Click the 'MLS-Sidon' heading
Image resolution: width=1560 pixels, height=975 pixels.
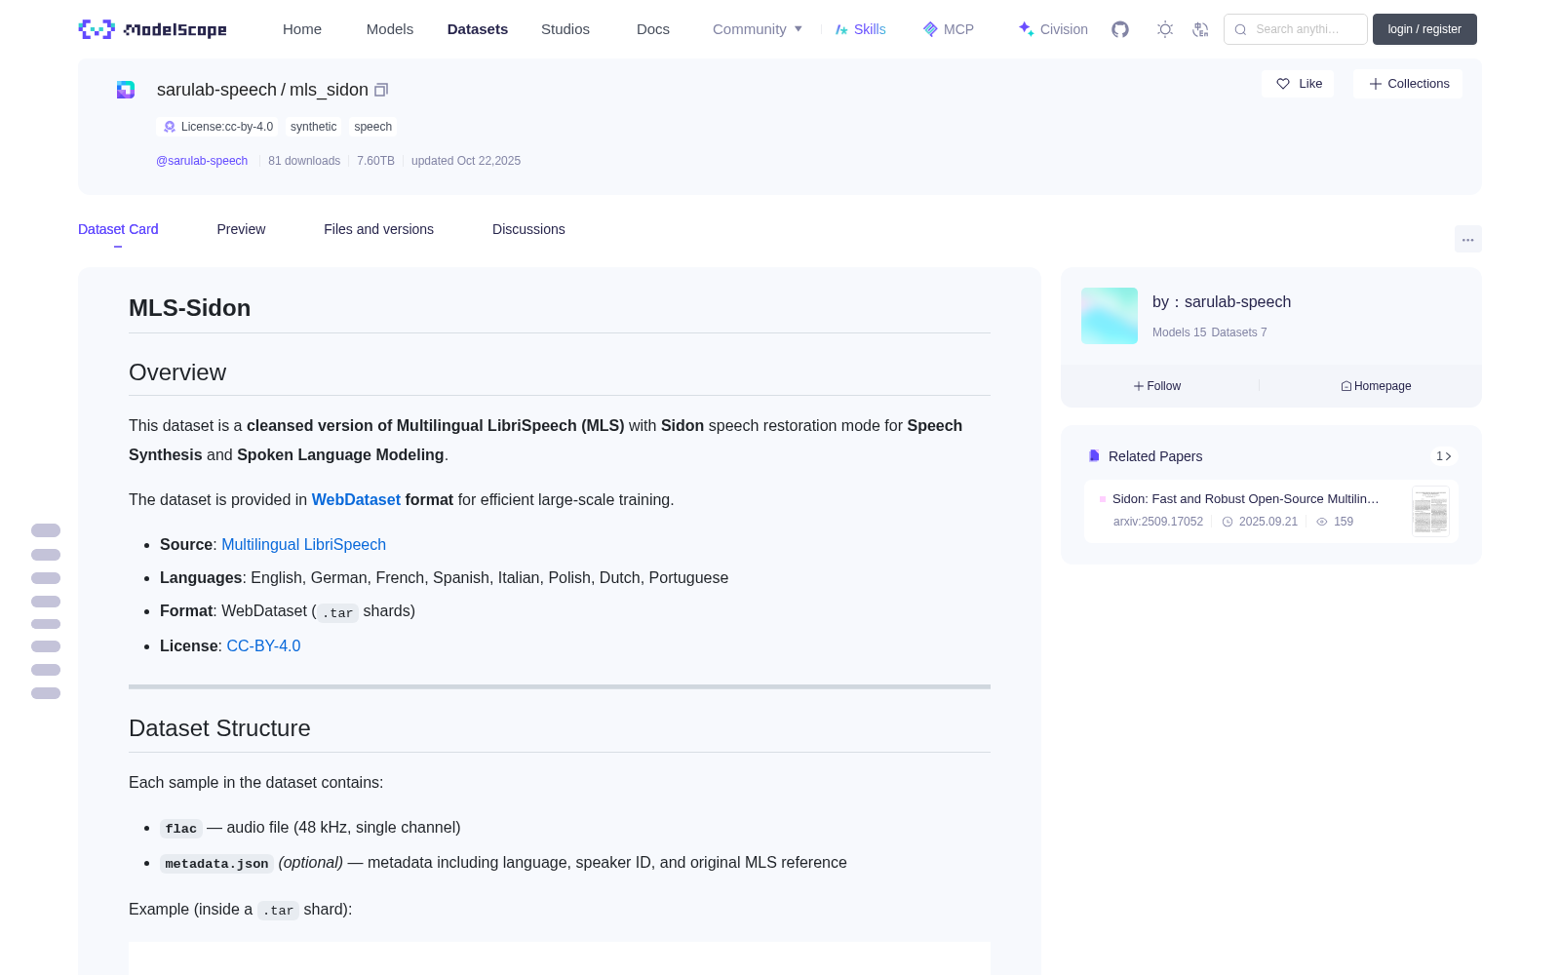point(190,308)
